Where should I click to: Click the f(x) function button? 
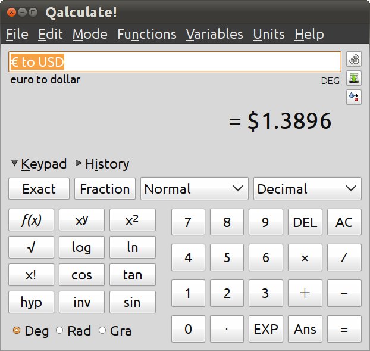tap(31, 220)
